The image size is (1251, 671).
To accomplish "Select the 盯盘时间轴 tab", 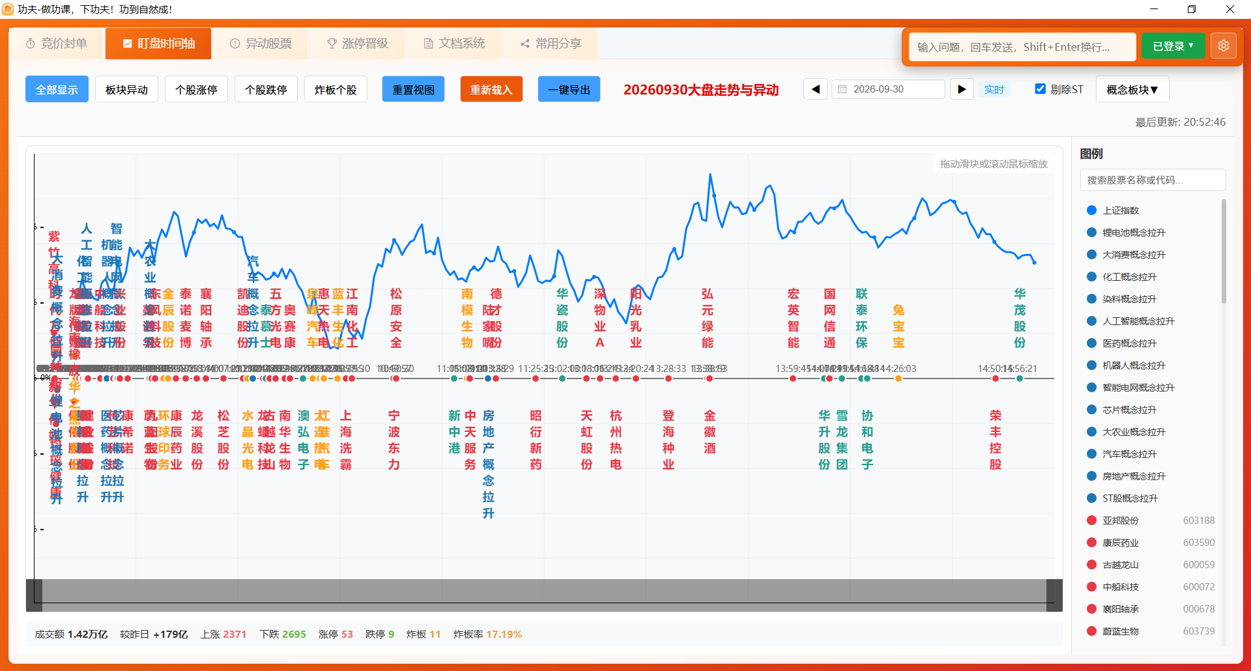I will pos(158,44).
